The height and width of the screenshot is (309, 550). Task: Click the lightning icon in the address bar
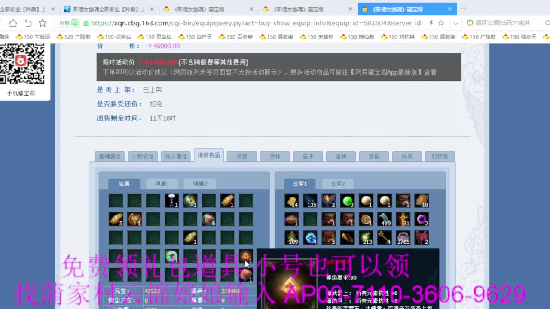pos(430,24)
